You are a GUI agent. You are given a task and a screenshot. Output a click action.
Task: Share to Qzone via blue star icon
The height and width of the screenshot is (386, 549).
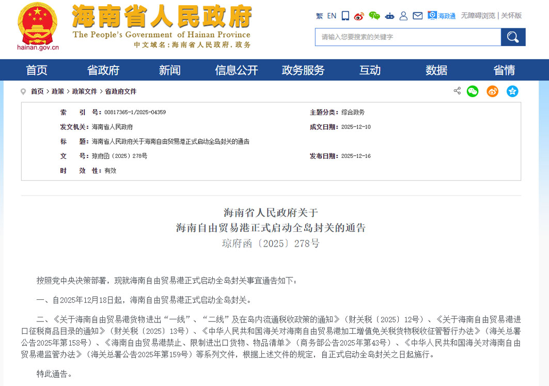512,91
